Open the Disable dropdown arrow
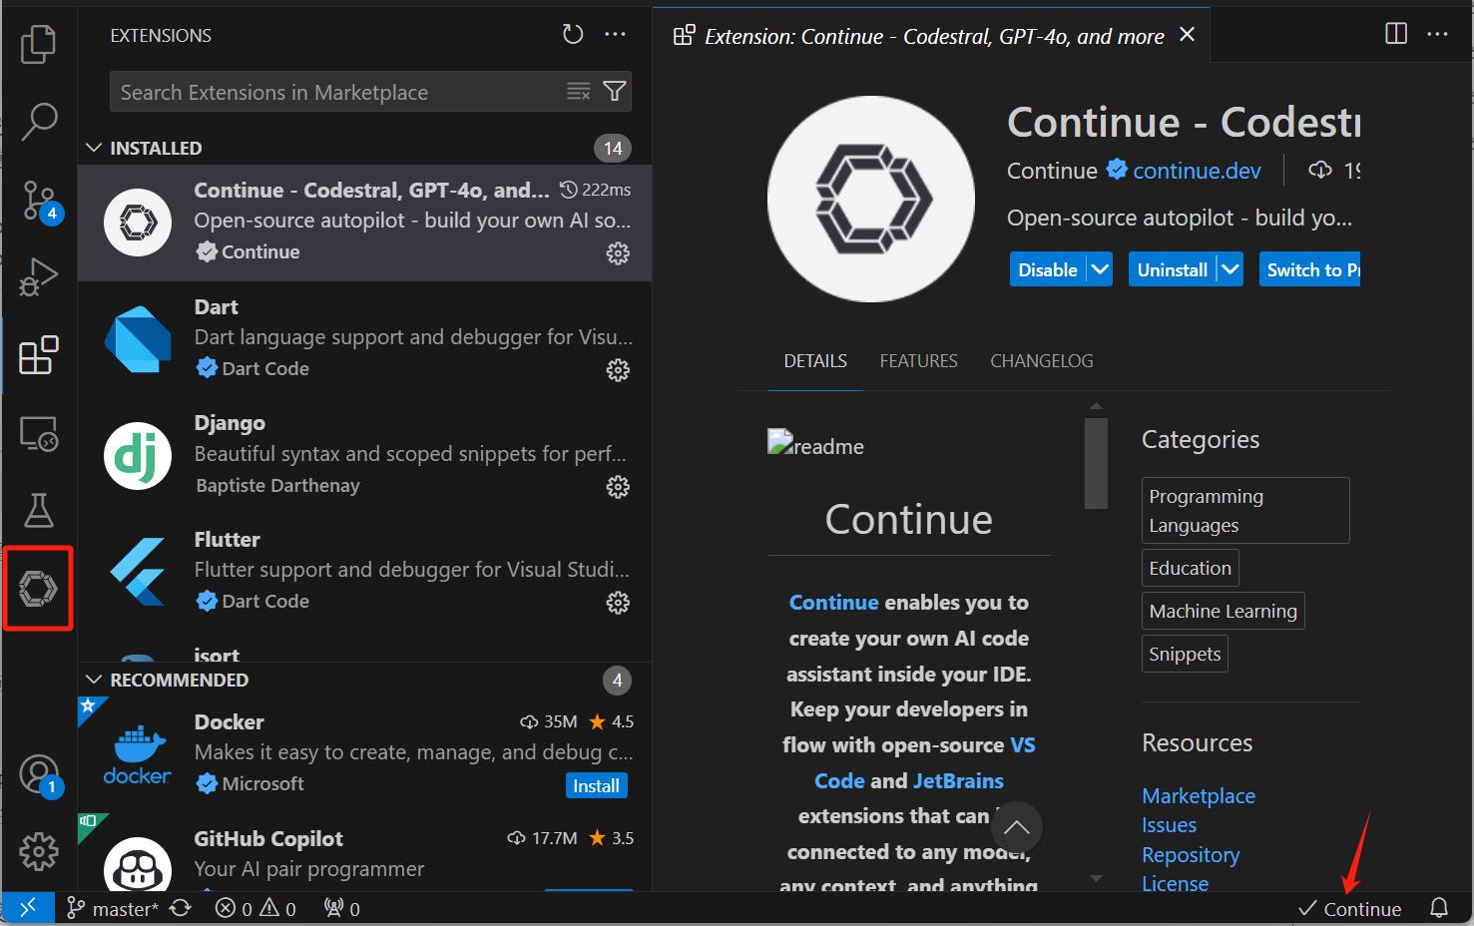 tap(1100, 269)
